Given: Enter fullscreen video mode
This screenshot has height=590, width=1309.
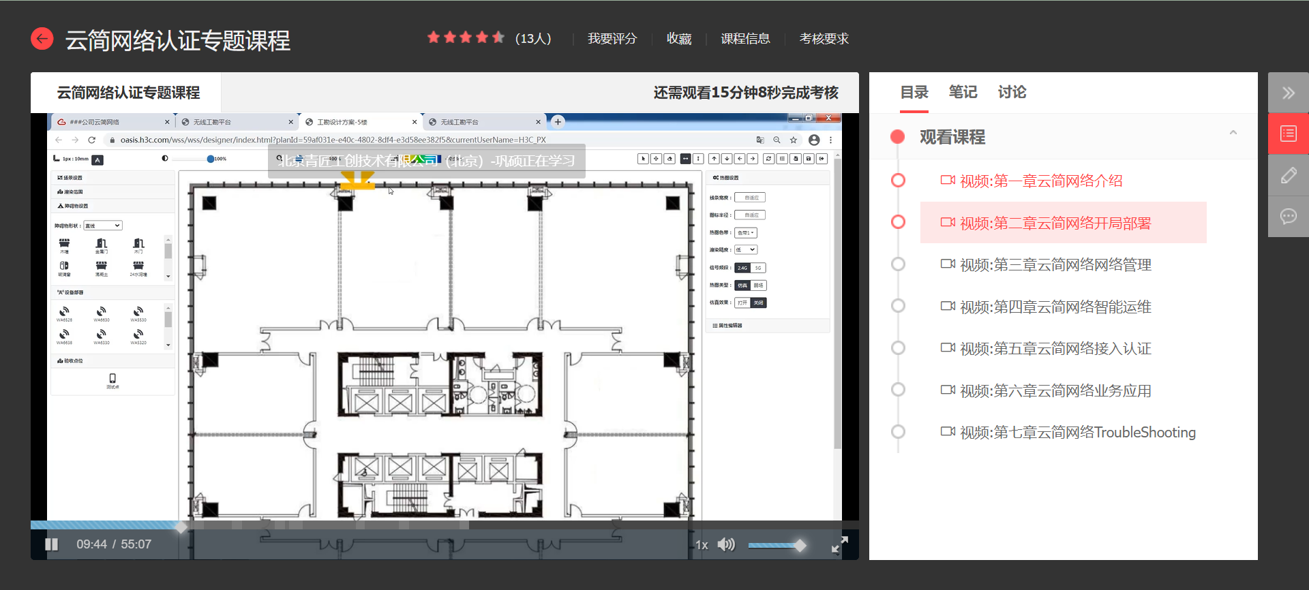Looking at the screenshot, I should [x=839, y=544].
